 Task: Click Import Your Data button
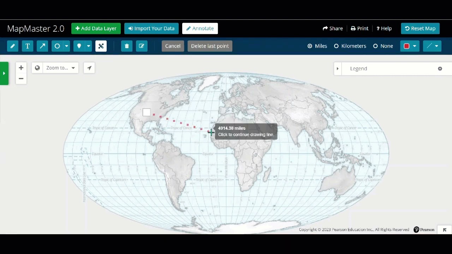(151, 29)
